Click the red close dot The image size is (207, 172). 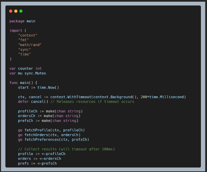(x=11, y=11)
